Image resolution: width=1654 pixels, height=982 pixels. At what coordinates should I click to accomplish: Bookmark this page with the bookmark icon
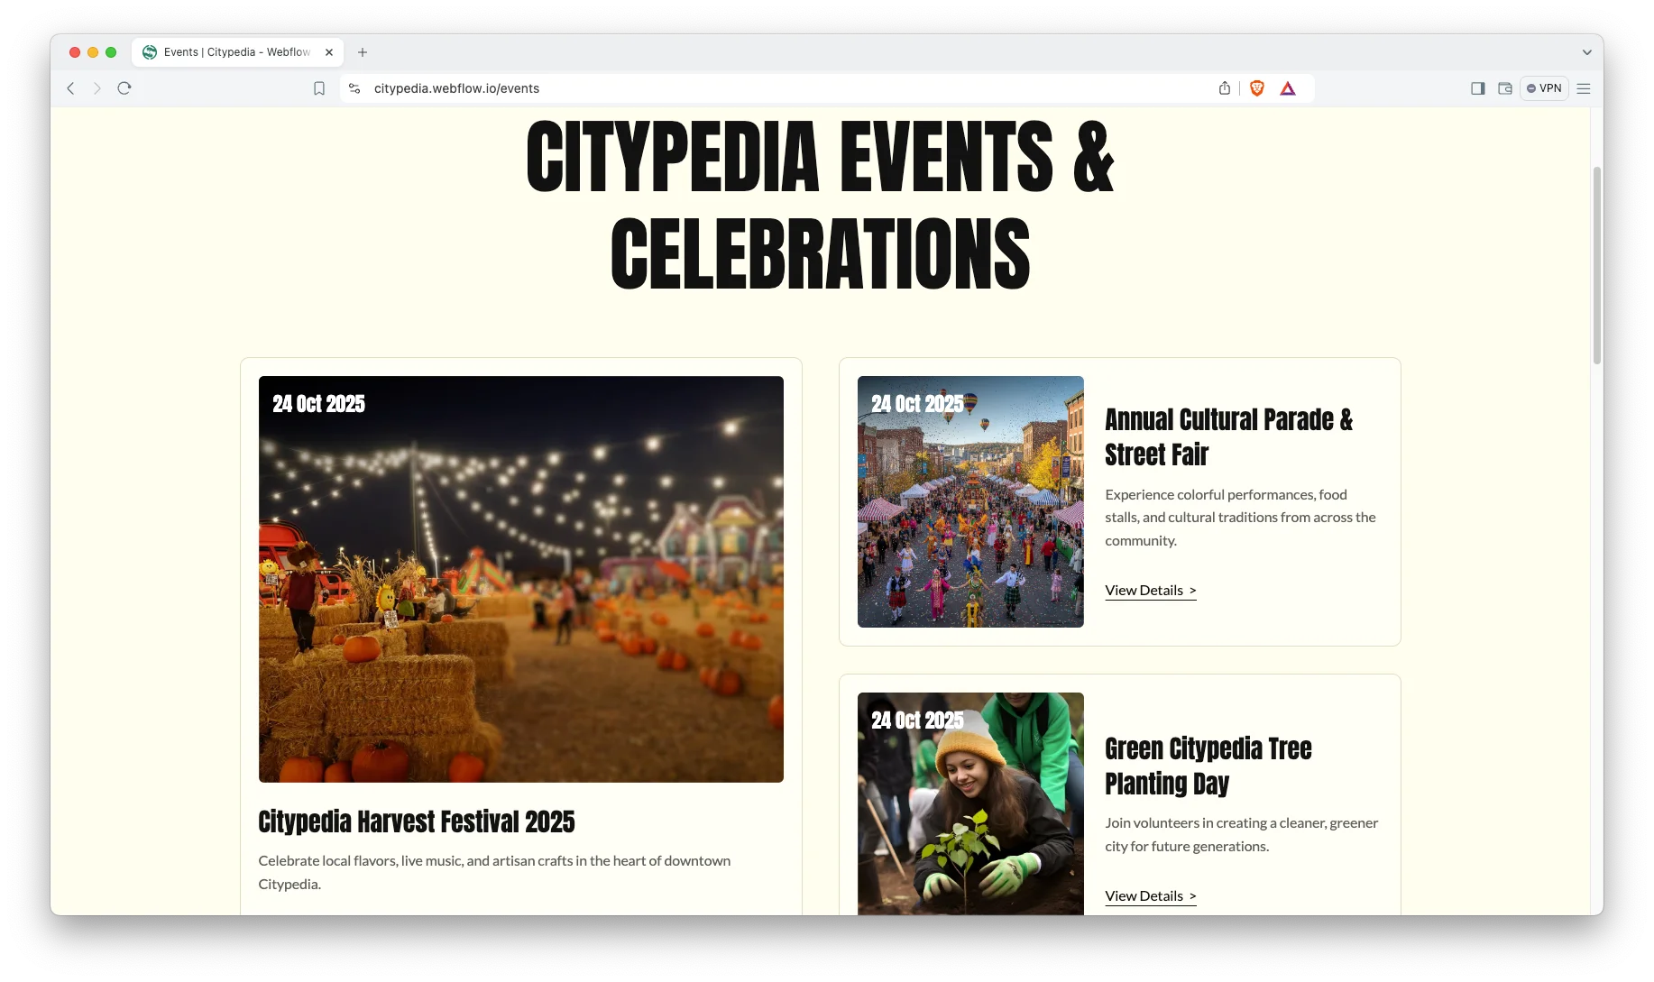point(319,88)
